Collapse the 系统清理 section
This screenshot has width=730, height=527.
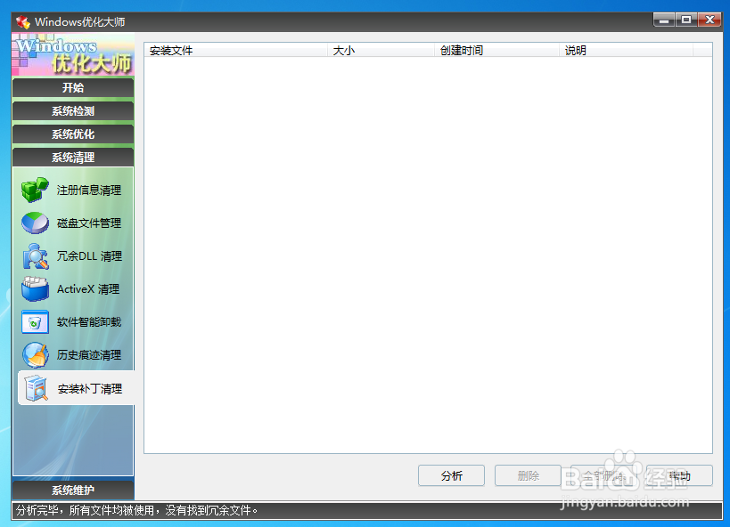click(x=73, y=158)
